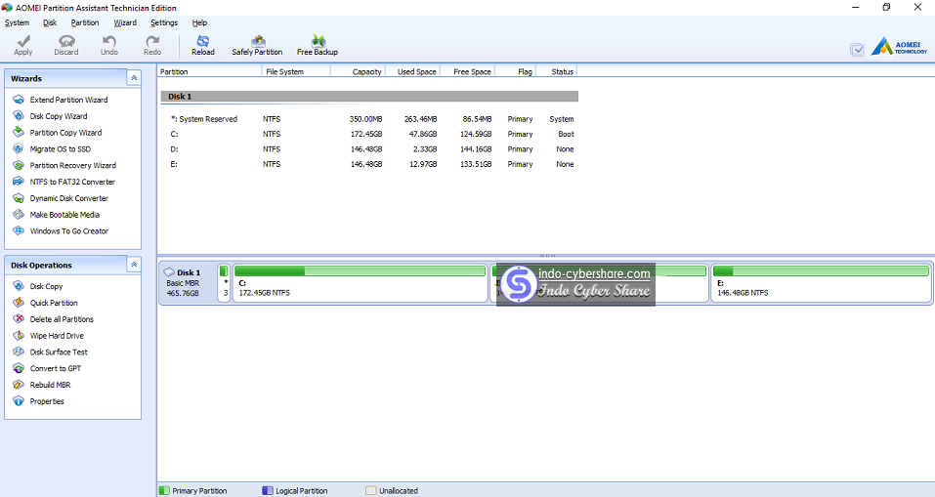Viewport: 935px width, 497px height.
Task: Open the Safely Partition tool
Action: point(257,45)
